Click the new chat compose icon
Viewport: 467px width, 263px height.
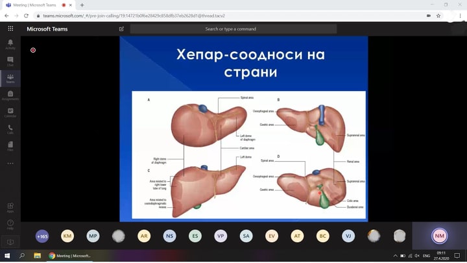[x=121, y=29]
